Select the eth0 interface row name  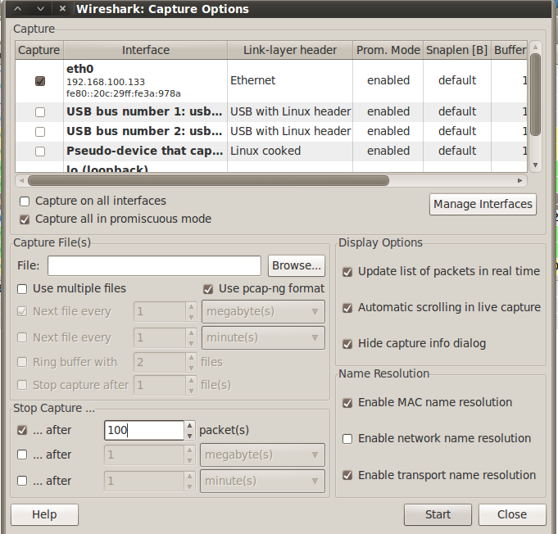click(x=80, y=69)
